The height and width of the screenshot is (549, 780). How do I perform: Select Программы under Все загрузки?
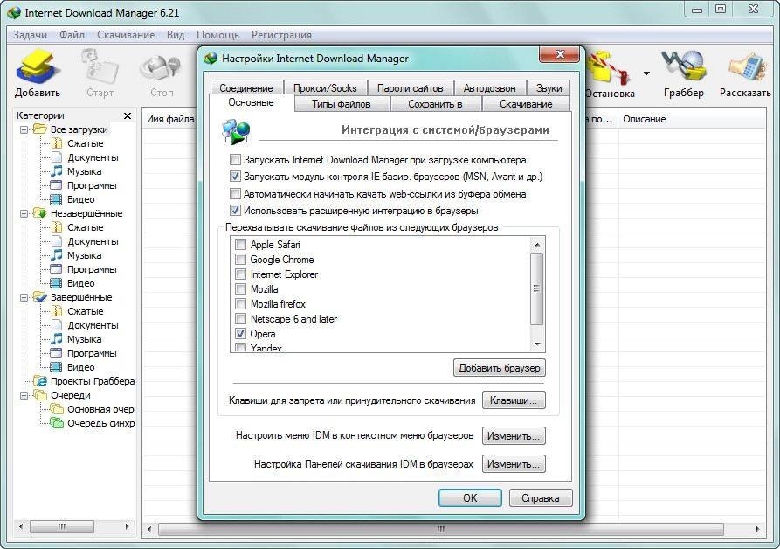(x=84, y=185)
